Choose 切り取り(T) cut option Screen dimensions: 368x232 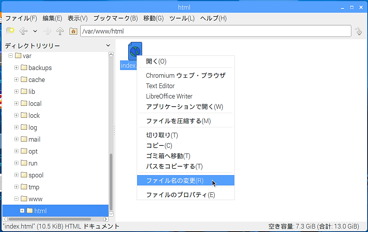186,135
